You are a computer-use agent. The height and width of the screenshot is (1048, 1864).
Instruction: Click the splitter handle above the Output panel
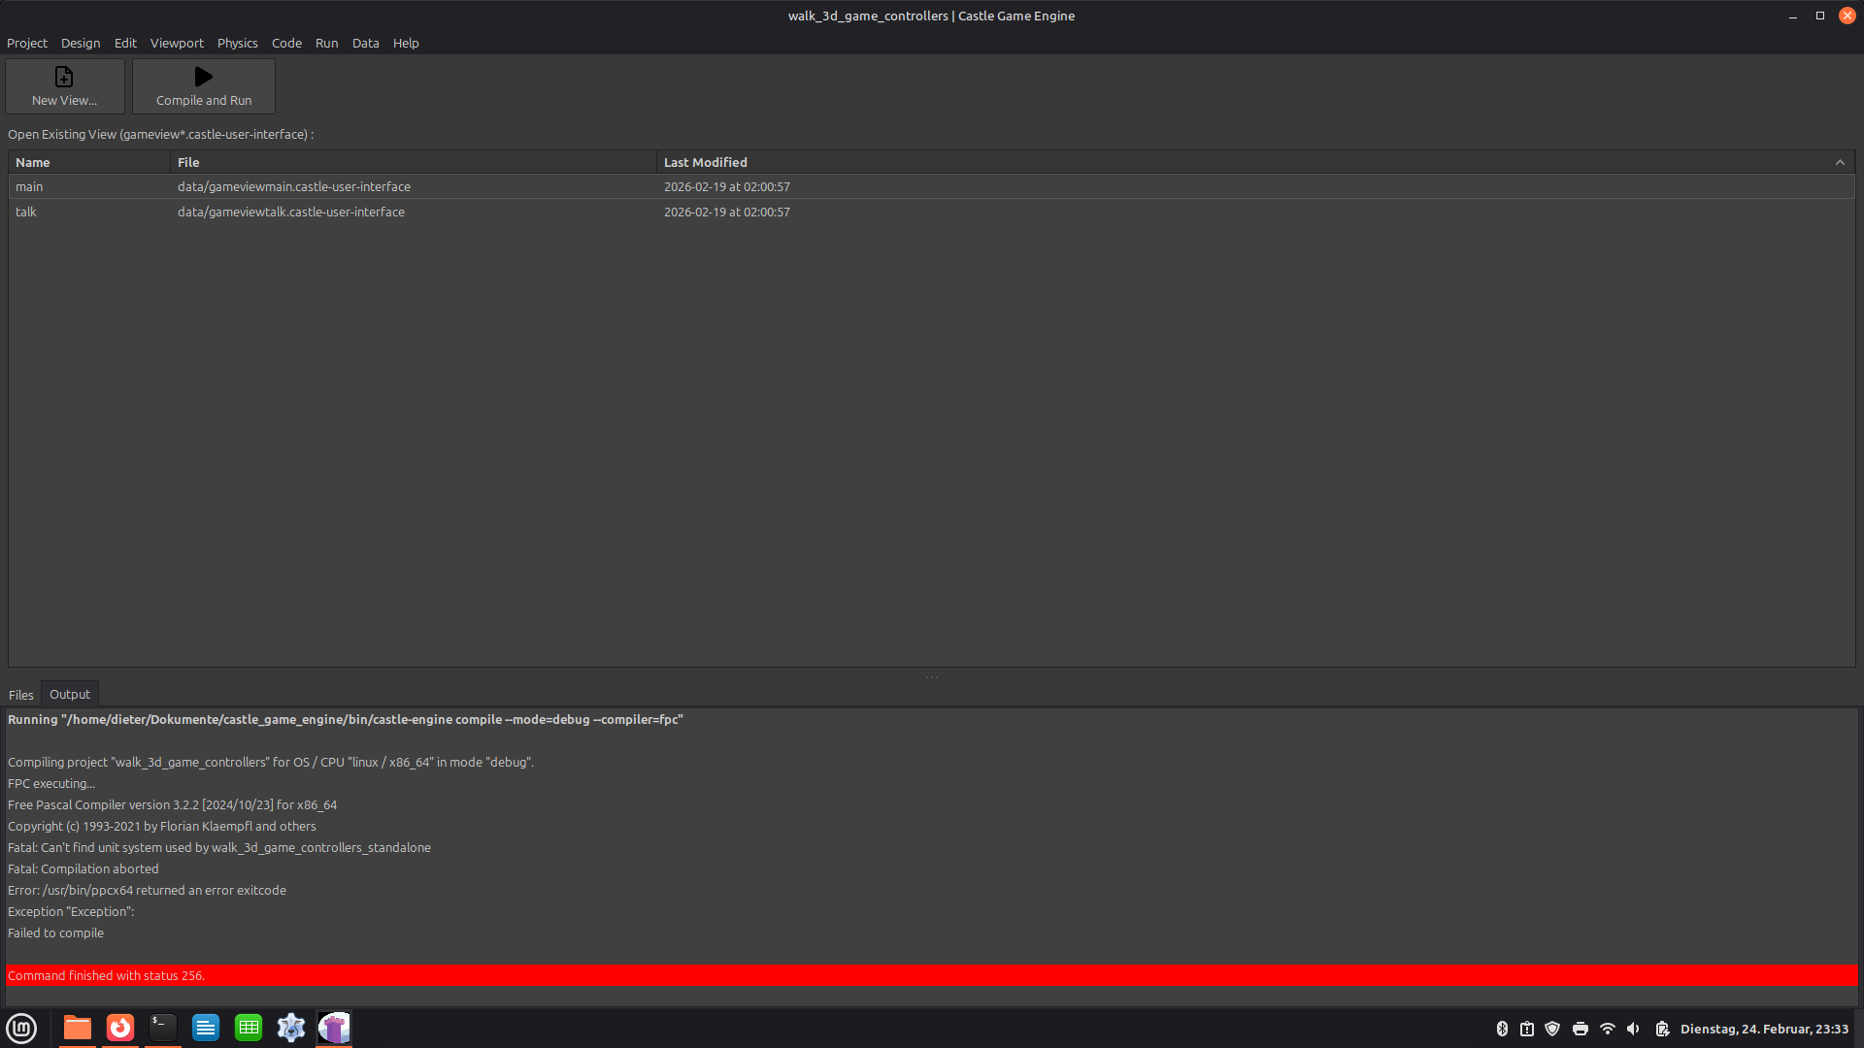(x=931, y=677)
